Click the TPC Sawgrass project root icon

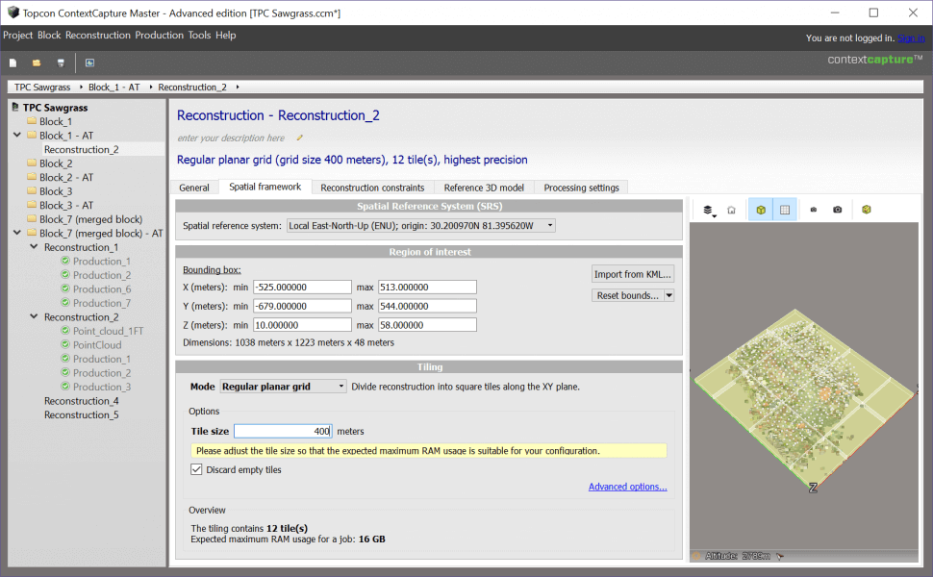(x=15, y=107)
